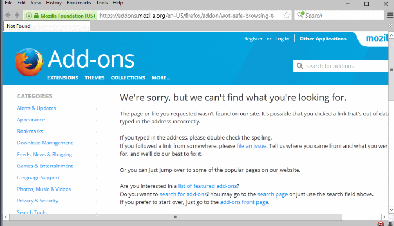Maximize the browser window
394x226 pixels.
(367, 4)
